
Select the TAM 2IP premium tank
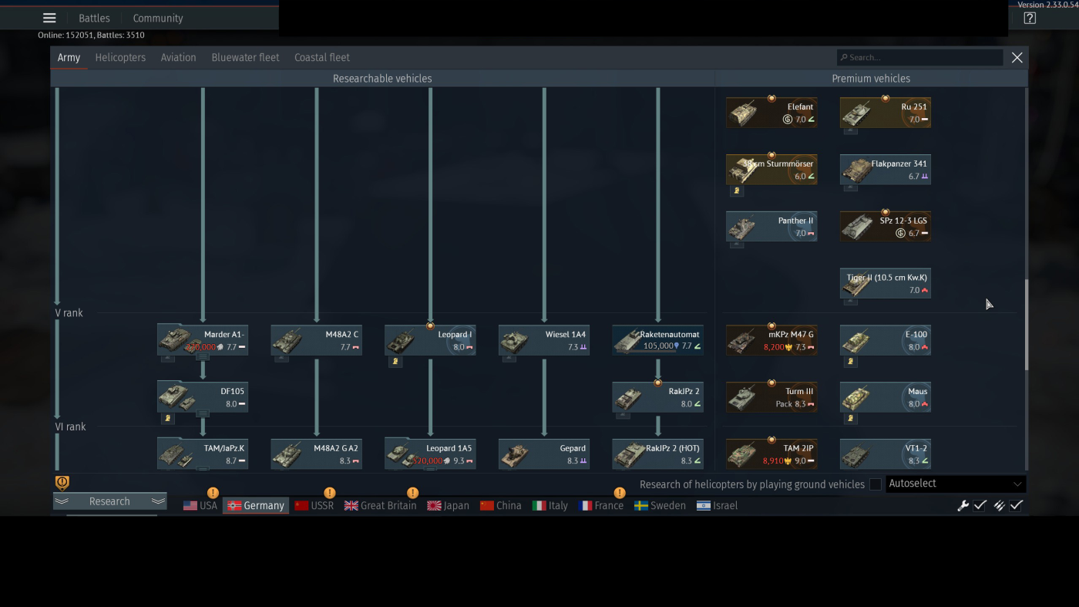coord(771,454)
